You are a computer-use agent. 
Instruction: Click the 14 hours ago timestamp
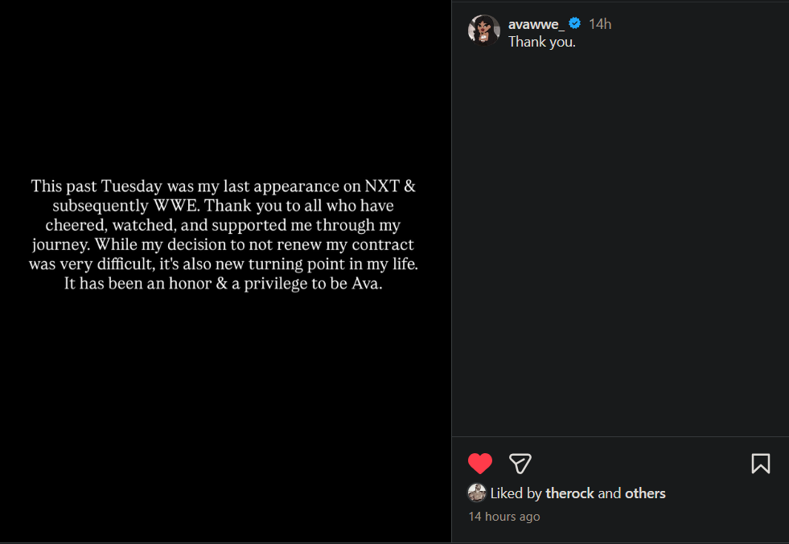(504, 517)
